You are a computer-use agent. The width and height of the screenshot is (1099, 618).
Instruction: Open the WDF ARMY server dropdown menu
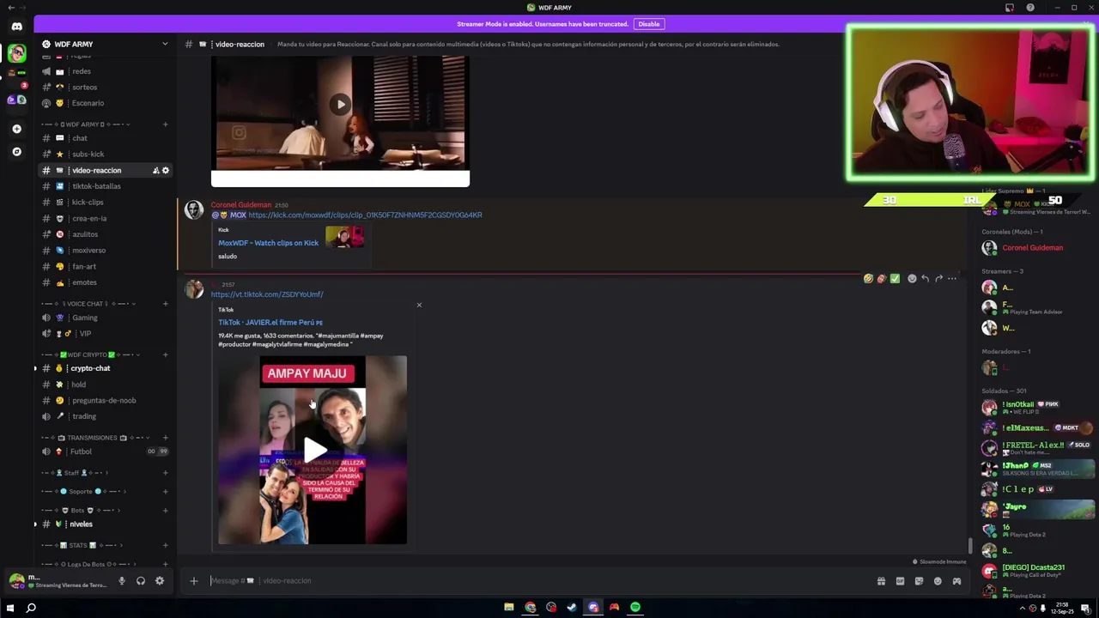(165, 44)
